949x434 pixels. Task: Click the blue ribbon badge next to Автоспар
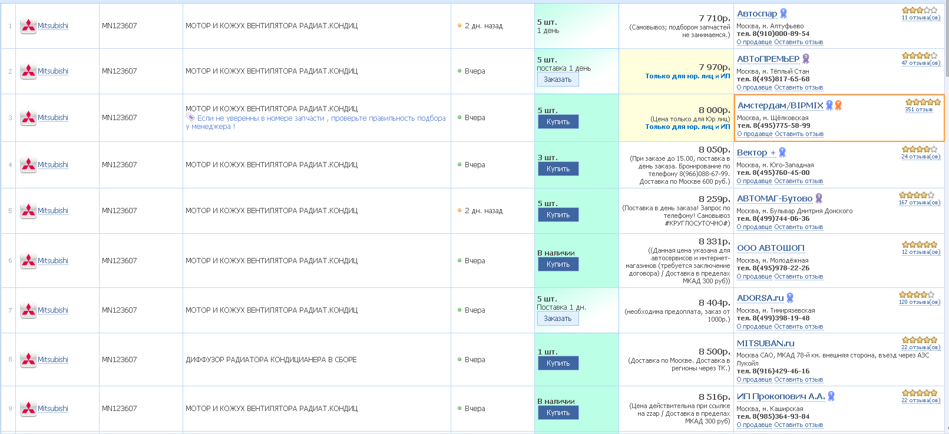[x=783, y=14]
